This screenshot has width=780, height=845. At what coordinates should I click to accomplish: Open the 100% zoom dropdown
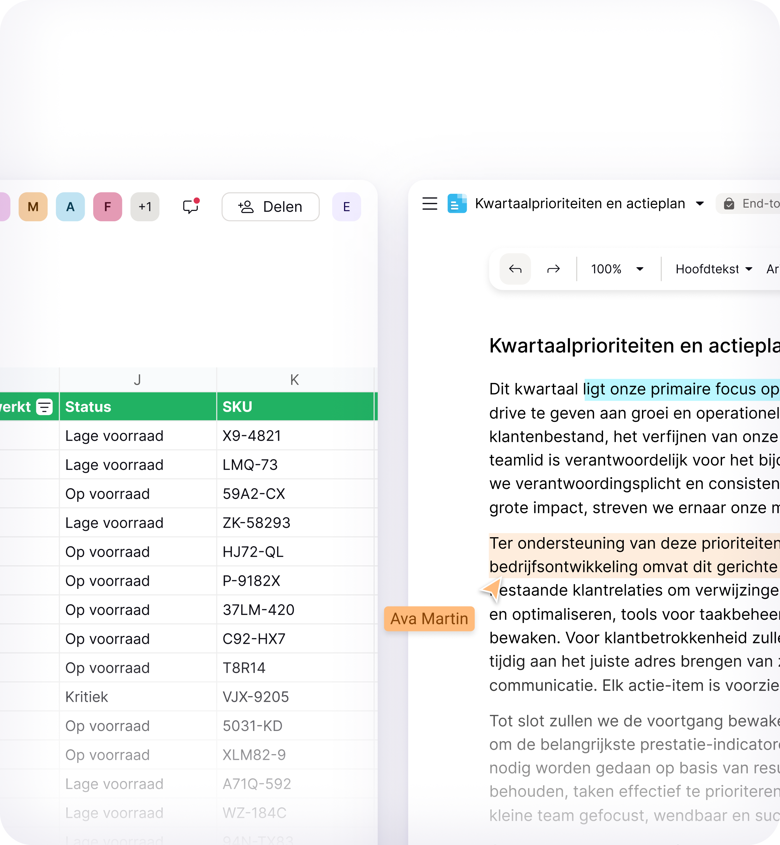617,269
